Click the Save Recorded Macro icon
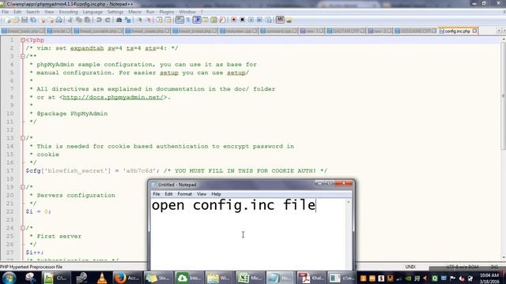This screenshot has height=284, width=506. pos(269,20)
